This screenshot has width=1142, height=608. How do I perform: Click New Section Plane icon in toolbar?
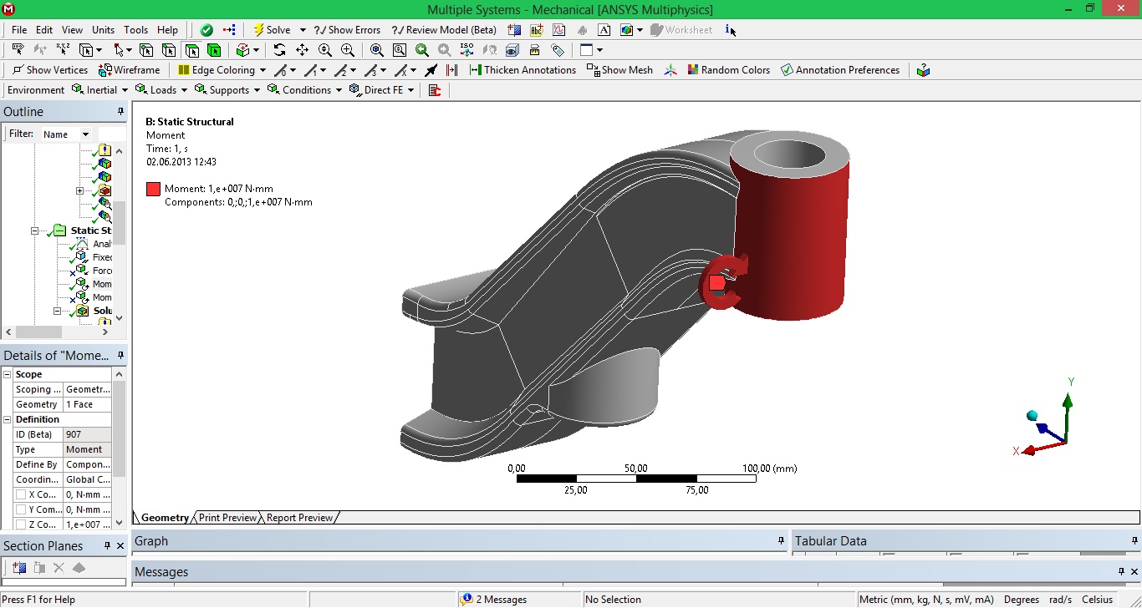click(515, 30)
